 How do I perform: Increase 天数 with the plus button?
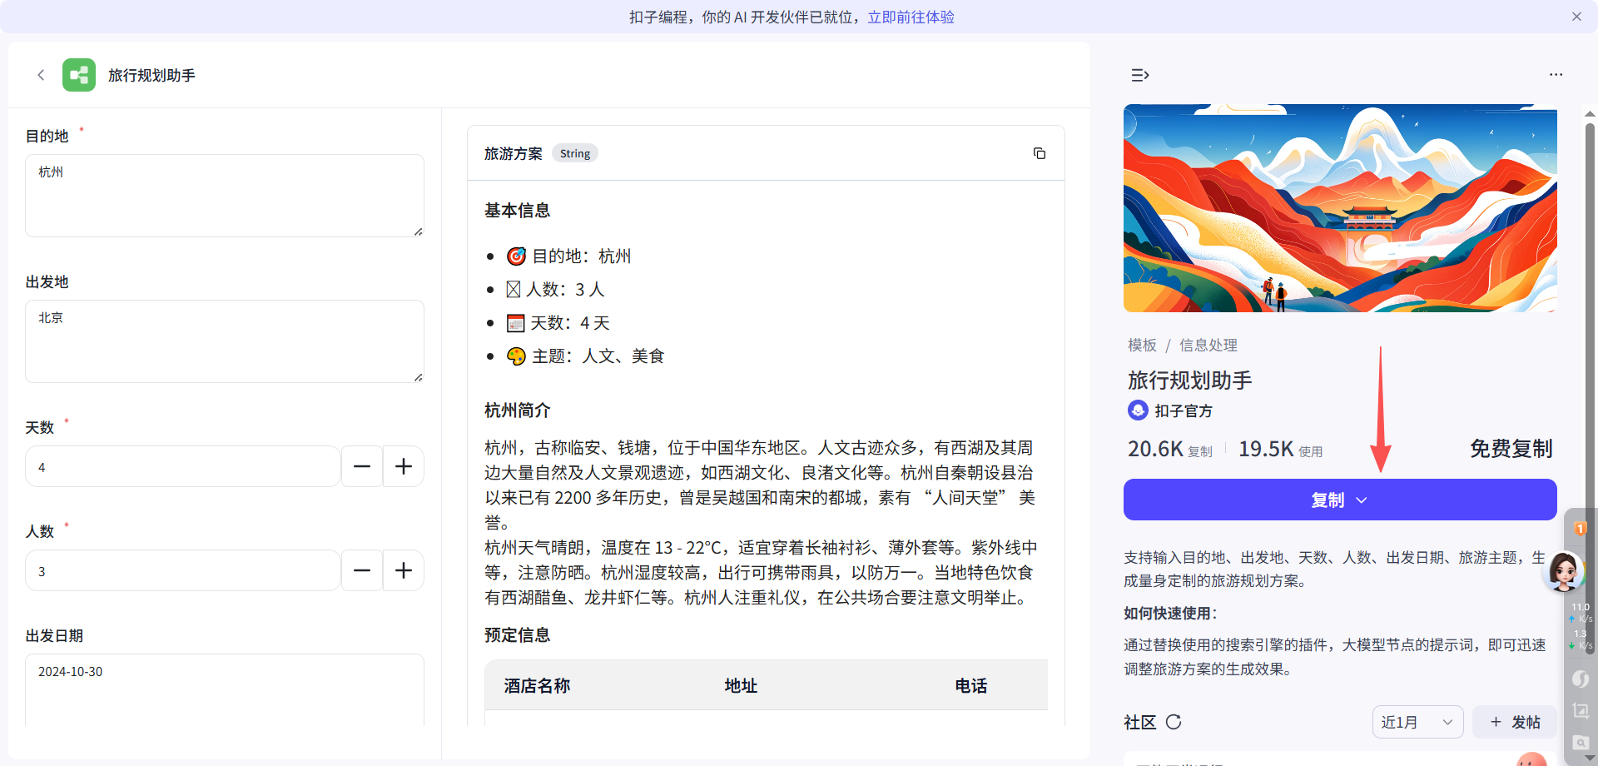tap(404, 466)
